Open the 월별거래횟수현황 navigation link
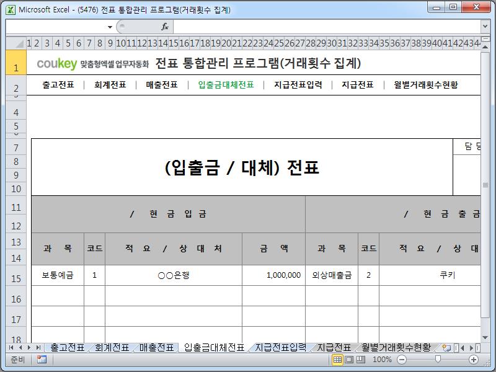Viewport: 496px width, 372px height. [426, 85]
